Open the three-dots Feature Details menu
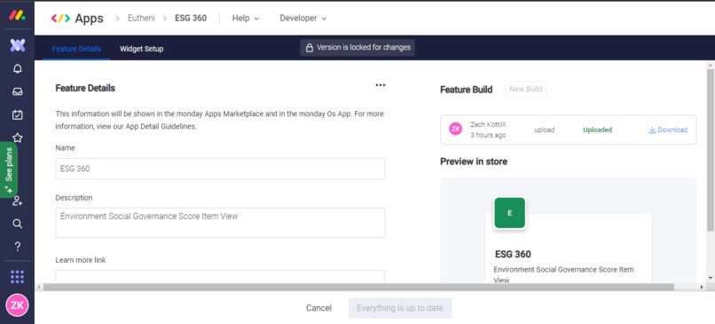This screenshot has width=715, height=324. pos(381,85)
